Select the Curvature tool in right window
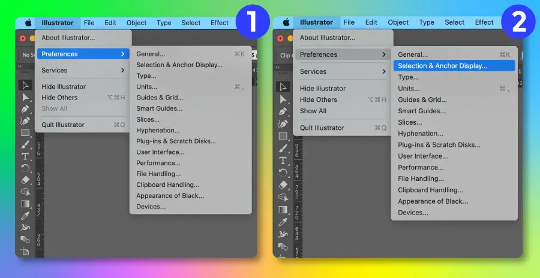Image resolution: width=540 pixels, height=278 pixels. 283,124
